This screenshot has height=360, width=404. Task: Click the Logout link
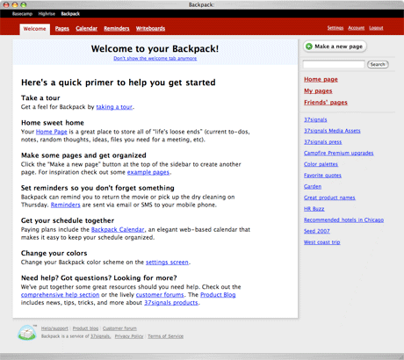376,28
